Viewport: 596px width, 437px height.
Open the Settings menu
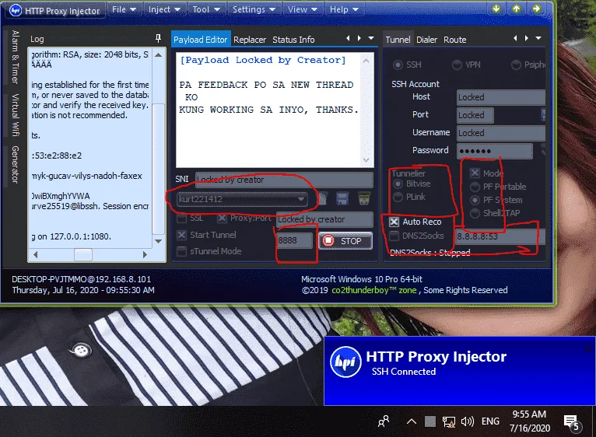(254, 9)
